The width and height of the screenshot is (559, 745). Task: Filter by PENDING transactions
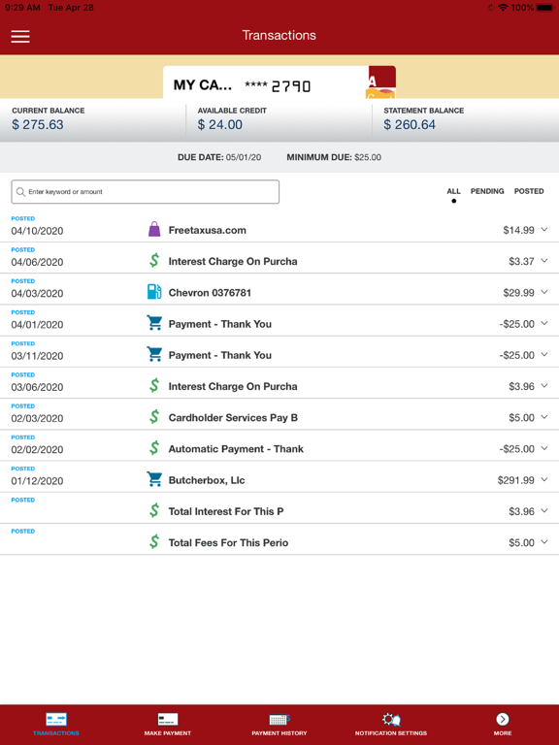[x=487, y=191]
